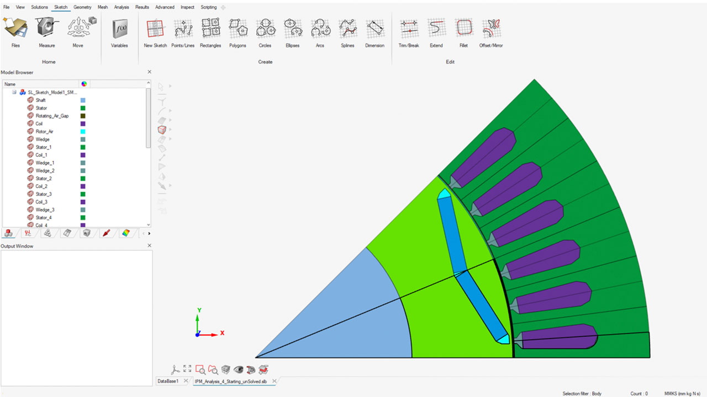
Task: Select Rotating_Air_Gap in the Model Browser
Action: (52, 116)
